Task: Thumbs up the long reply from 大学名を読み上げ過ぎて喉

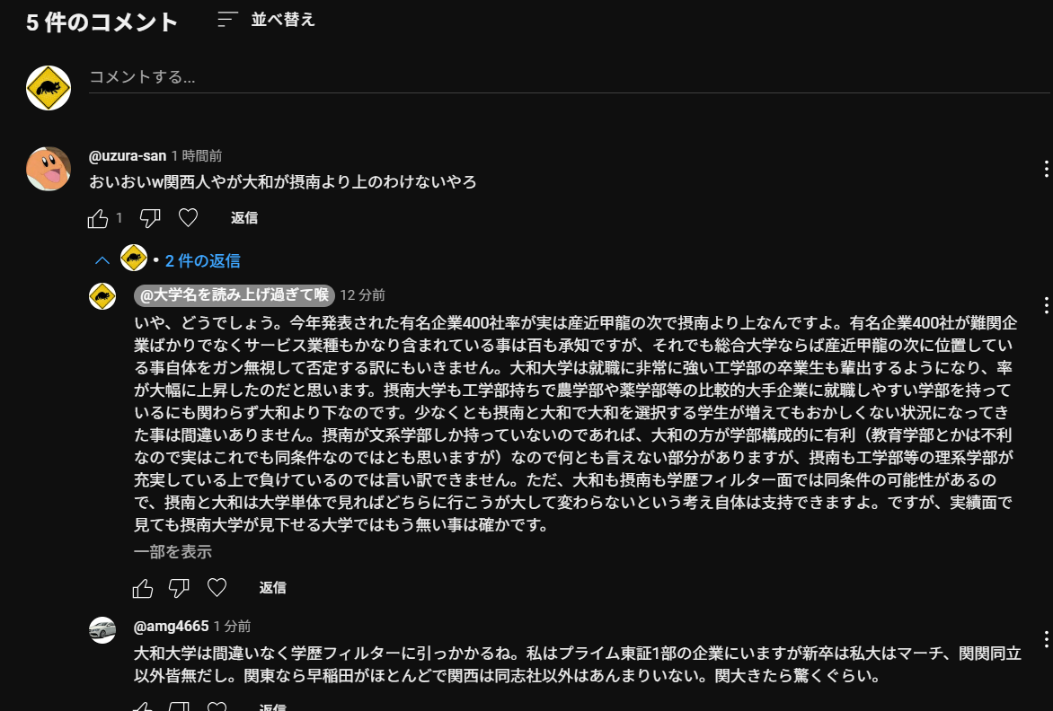Action: click(143, 588)
